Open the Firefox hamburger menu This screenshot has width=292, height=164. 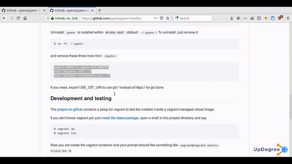point(288,18)
